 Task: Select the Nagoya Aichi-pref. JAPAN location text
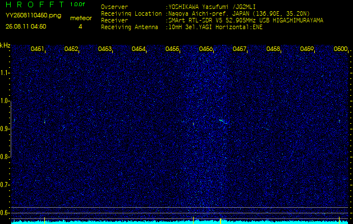[x=239, y=13]
